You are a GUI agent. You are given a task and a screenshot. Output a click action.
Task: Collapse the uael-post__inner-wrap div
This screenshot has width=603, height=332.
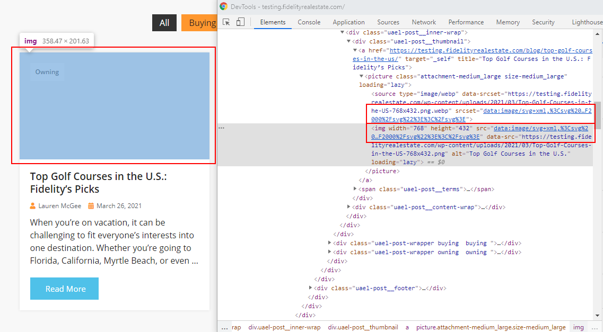pyautogui.click(x=342, y=33)
